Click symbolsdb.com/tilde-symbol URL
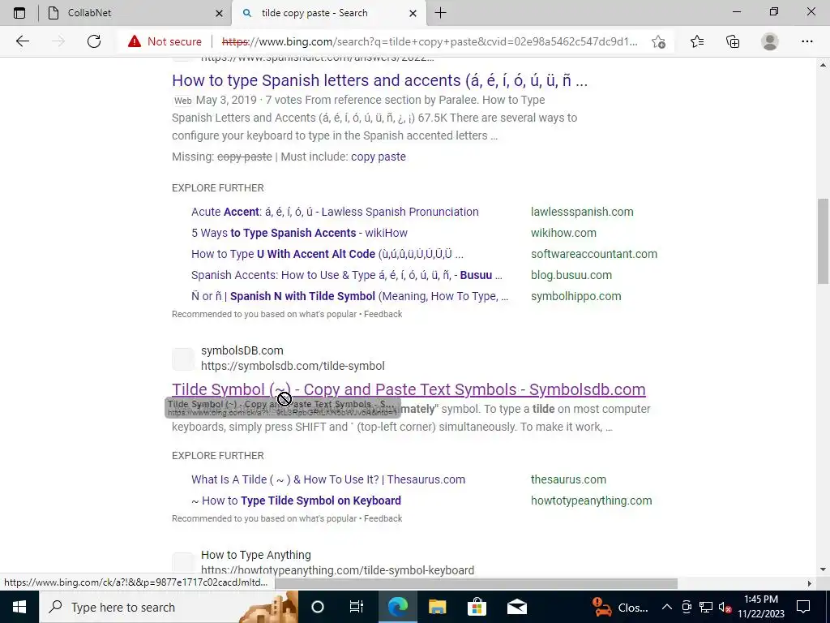 pos(293,366)
